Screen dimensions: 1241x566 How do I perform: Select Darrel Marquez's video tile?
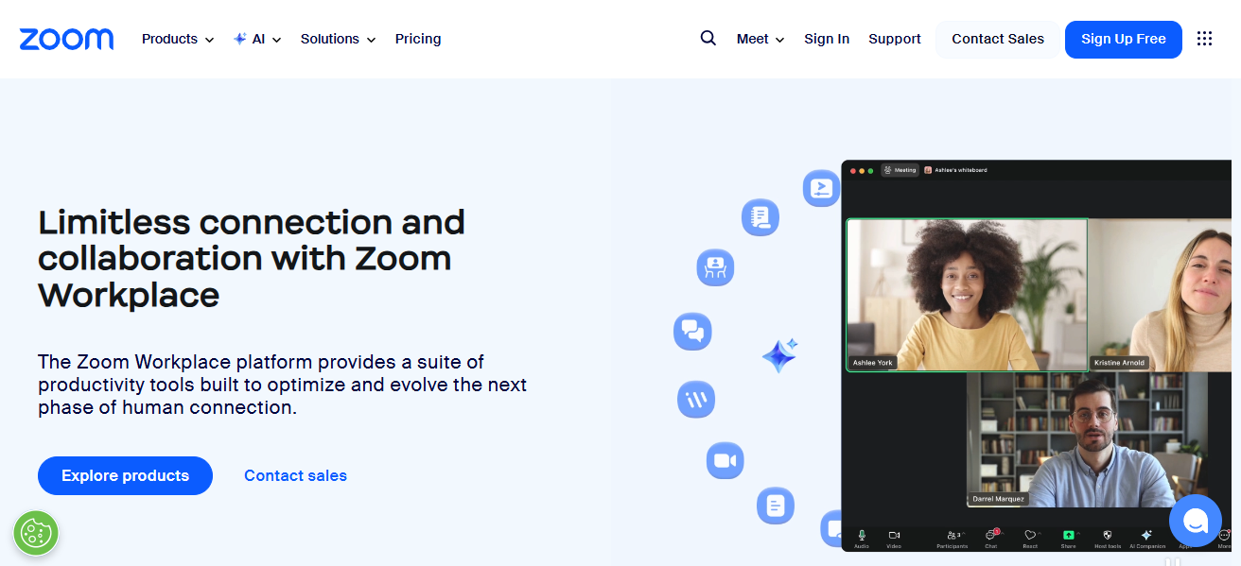(x=1087, y=439)
